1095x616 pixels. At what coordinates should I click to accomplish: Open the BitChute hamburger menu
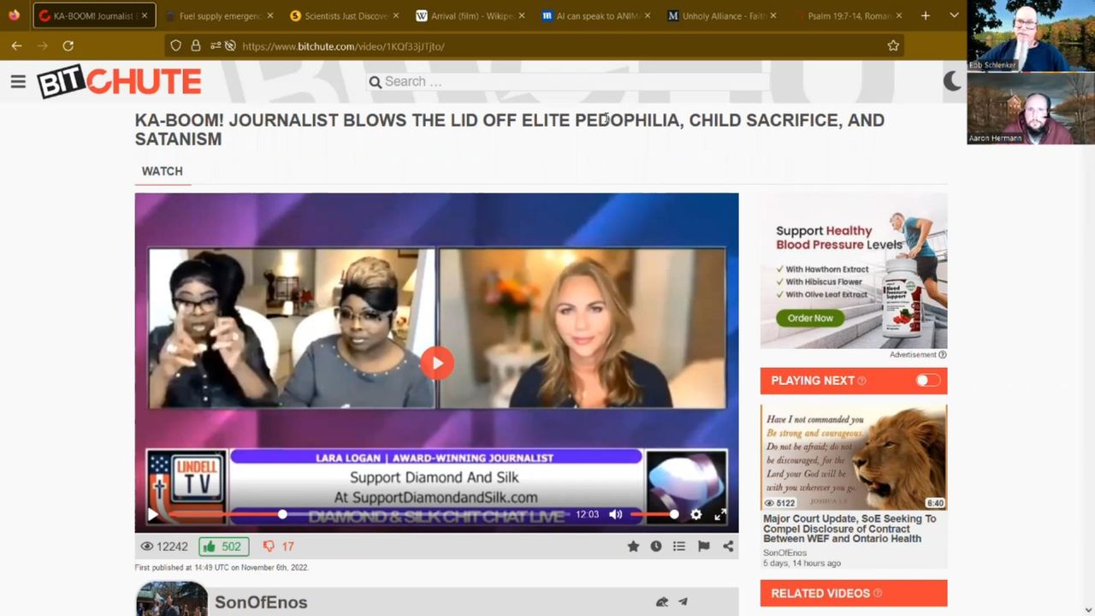[x=18, y=82]
